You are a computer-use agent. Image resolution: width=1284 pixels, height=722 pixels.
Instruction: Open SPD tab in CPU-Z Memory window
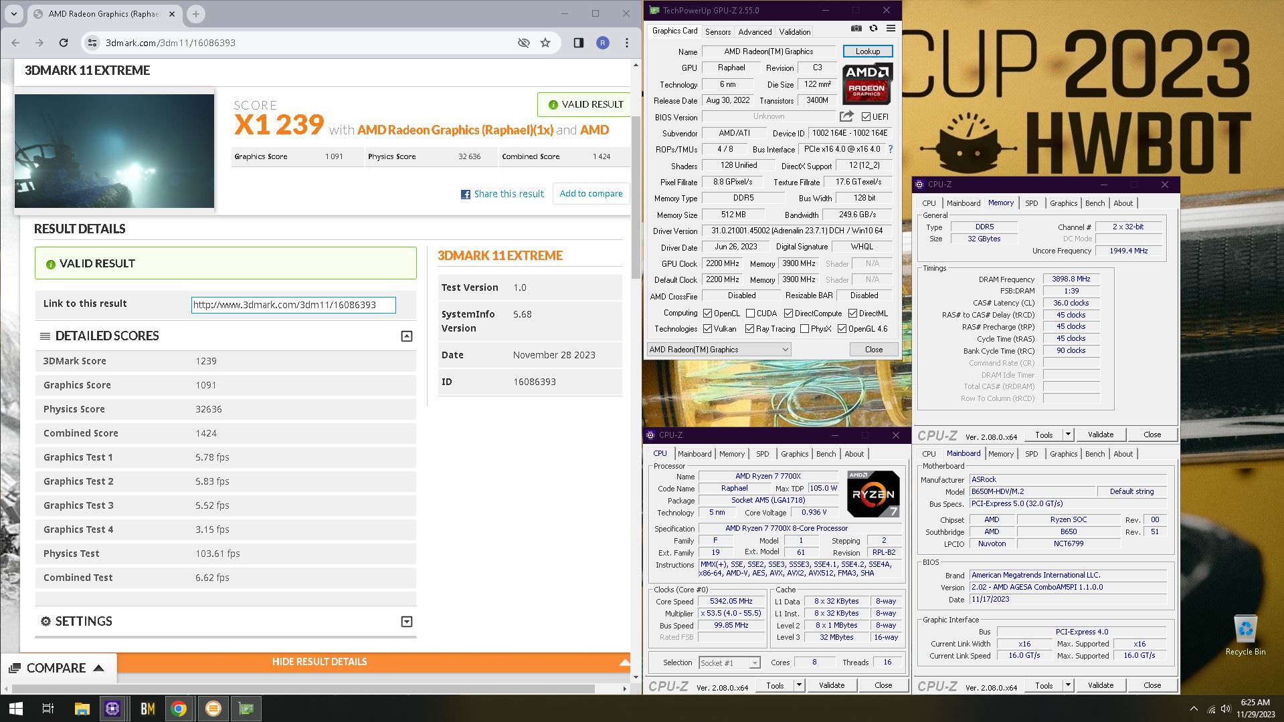pyautogui.click(x=1032, y=203)
